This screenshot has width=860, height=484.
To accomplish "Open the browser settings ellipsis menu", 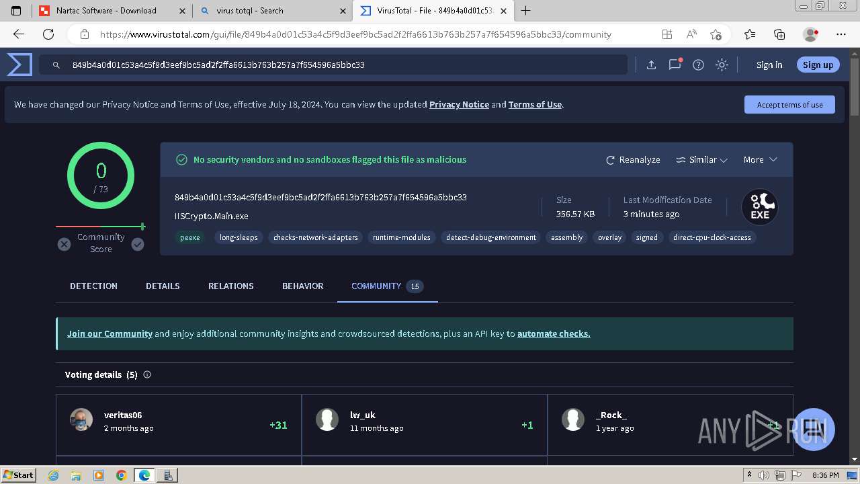I will point(841,34).
